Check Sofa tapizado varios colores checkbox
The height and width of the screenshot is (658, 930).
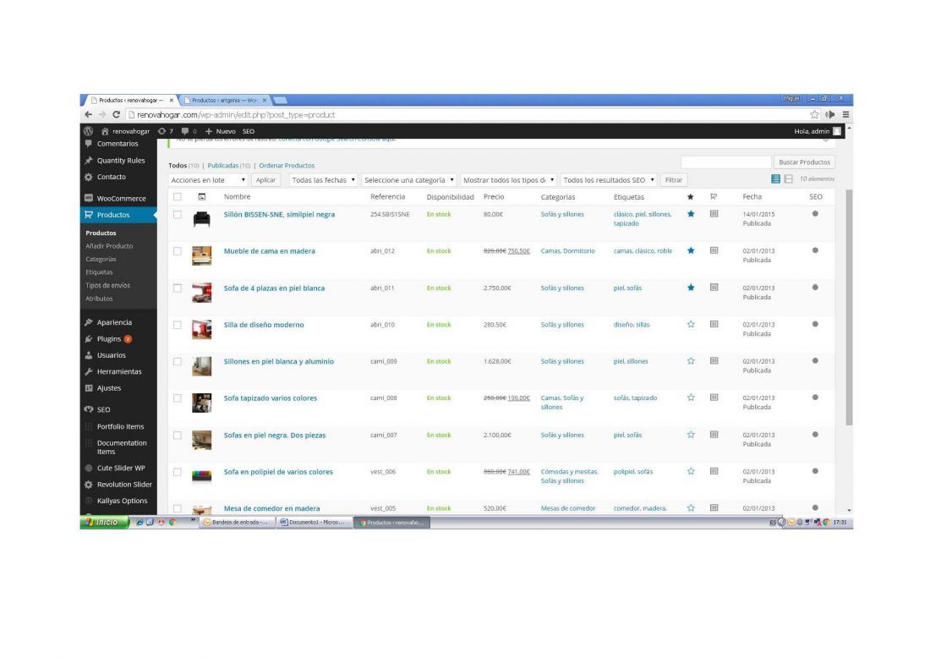178,398
